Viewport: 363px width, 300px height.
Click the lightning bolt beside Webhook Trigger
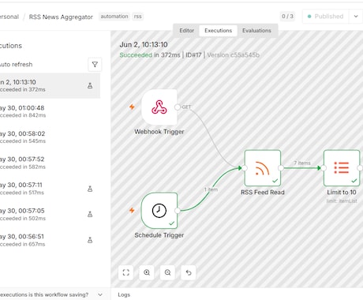tap(132, 107)
